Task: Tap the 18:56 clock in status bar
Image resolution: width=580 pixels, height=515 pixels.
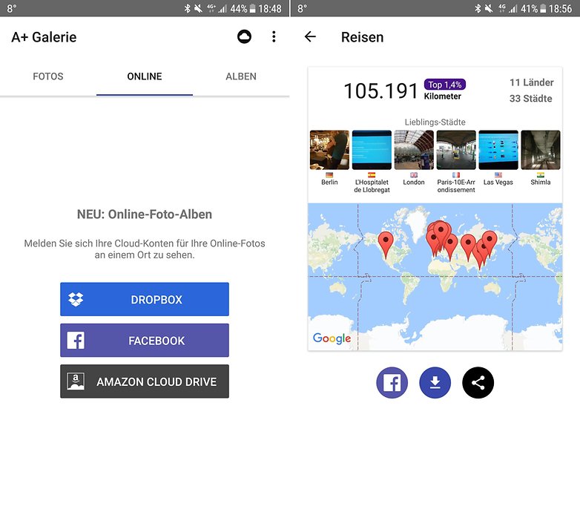Action: (561, 8)
